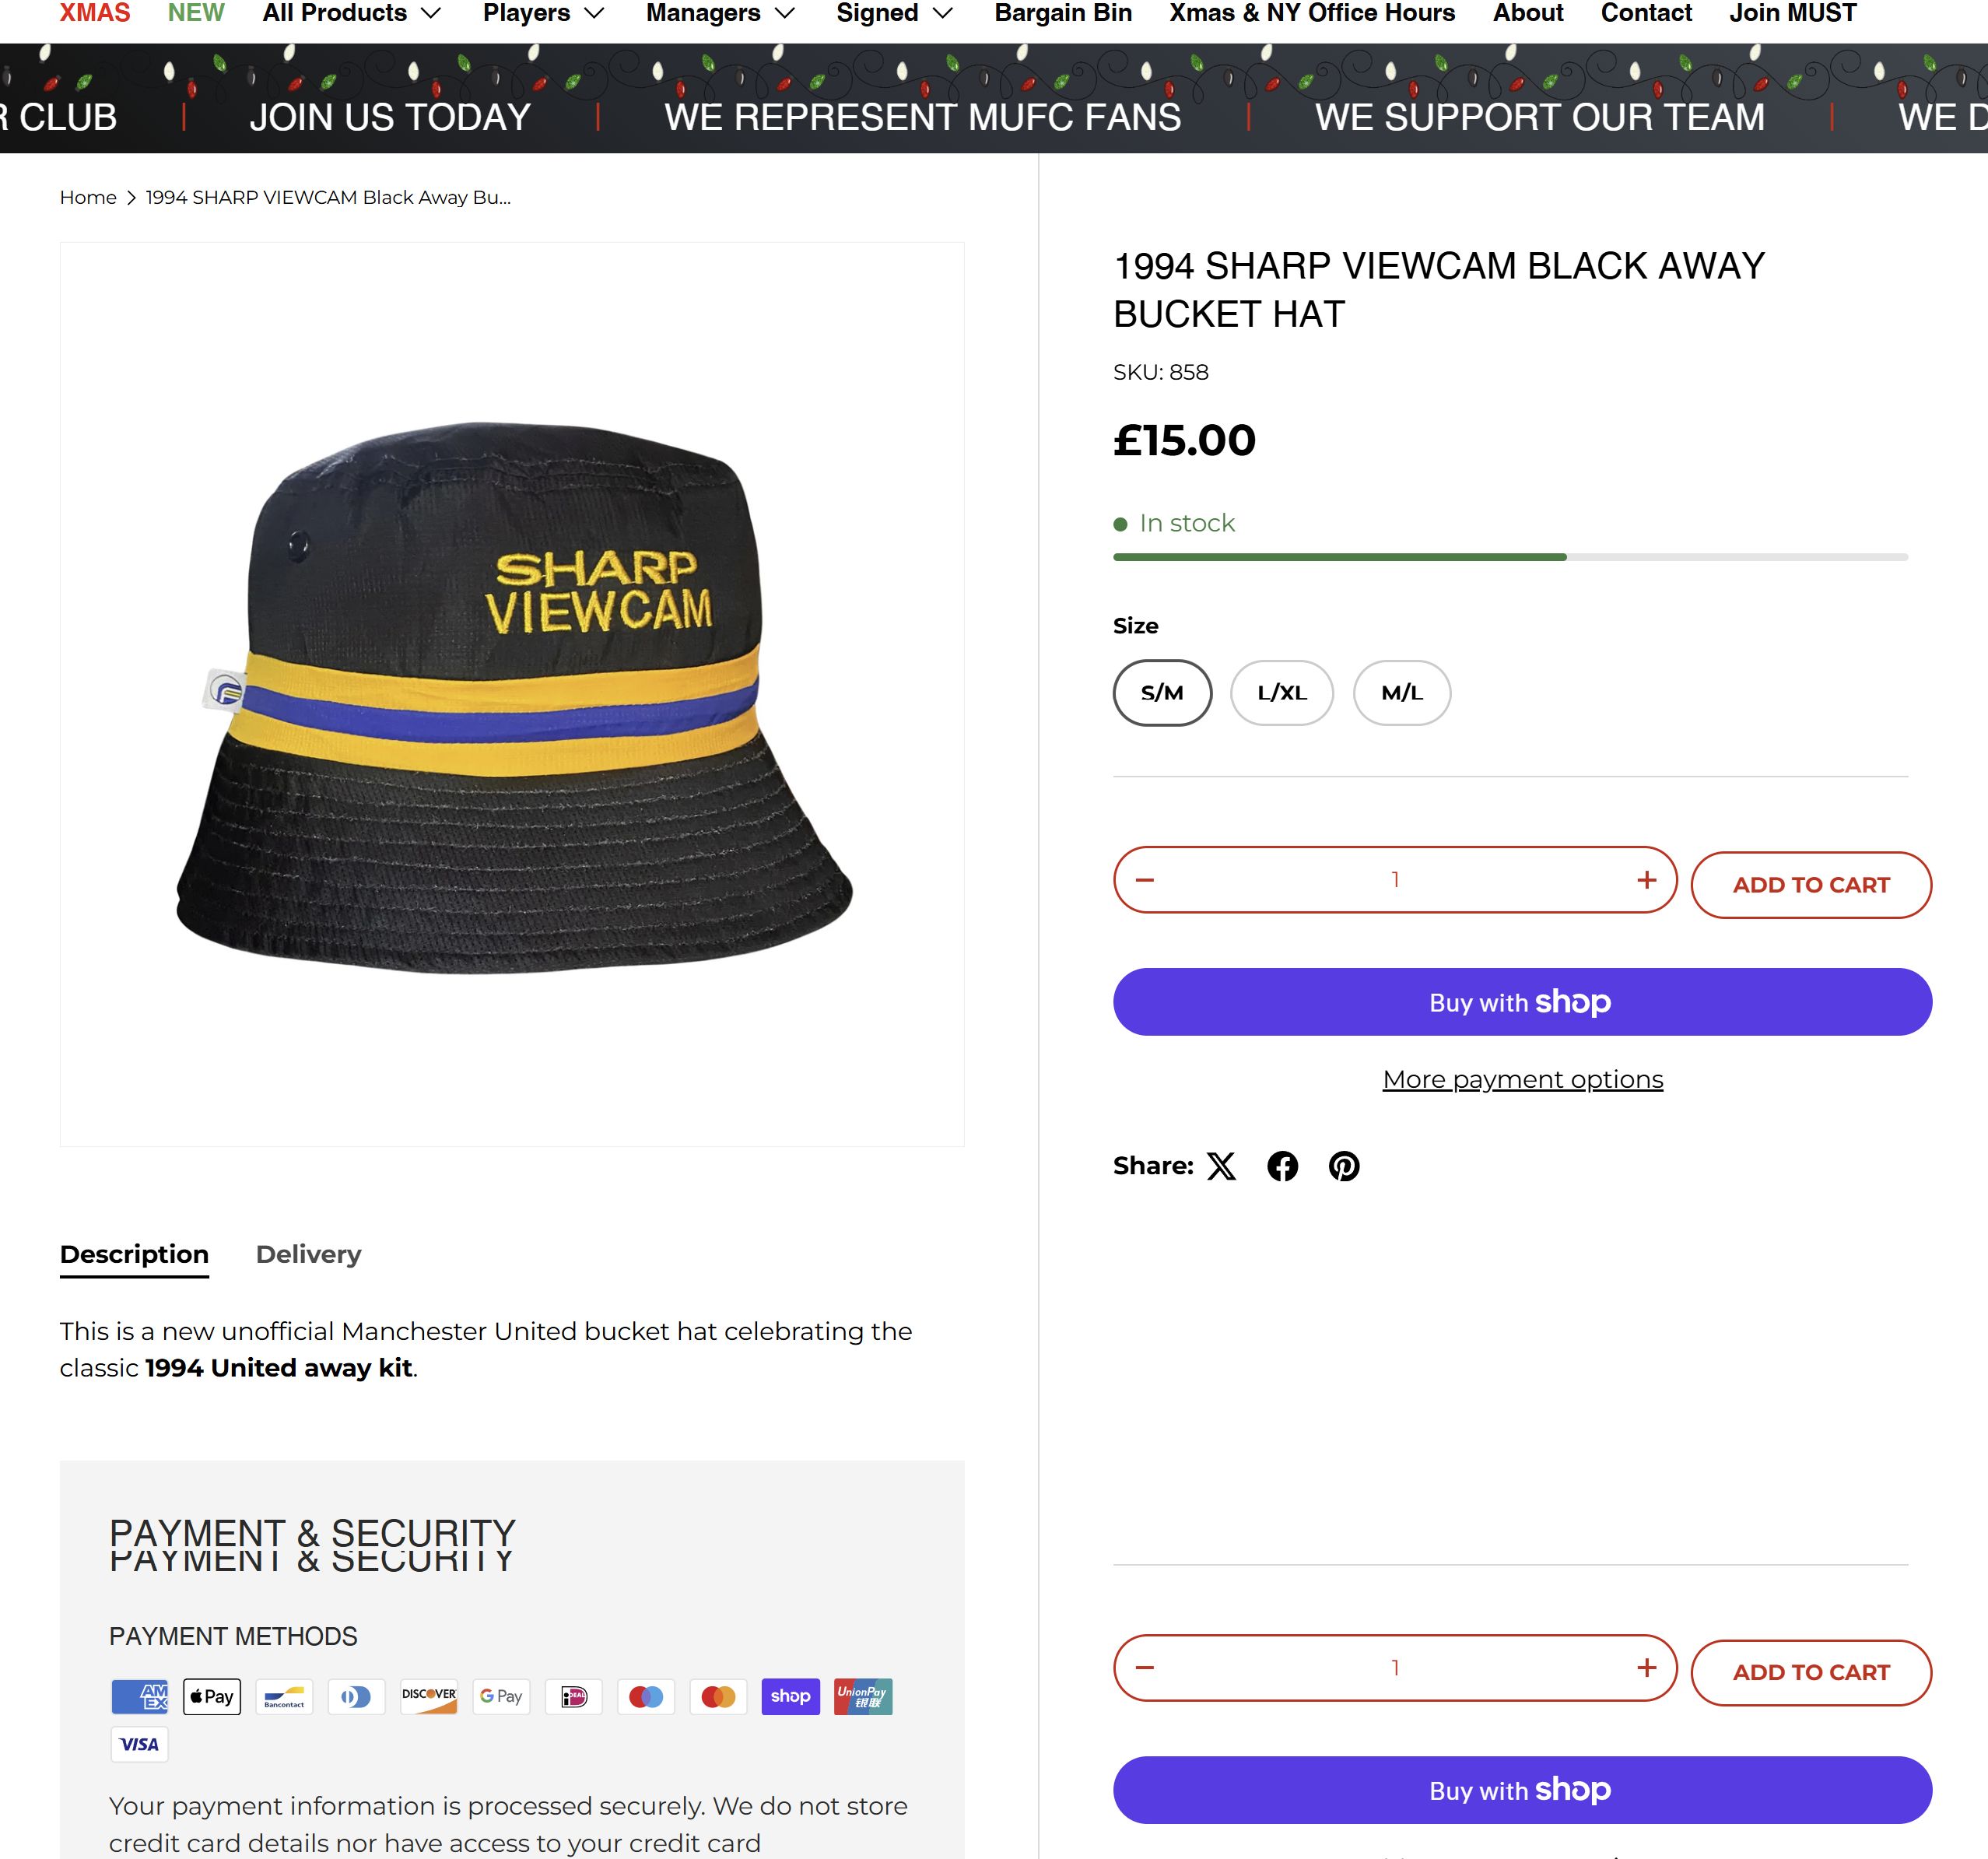Click the Shop Pay payment method icon
The width and height of the screenshot is (1988, 1859).
click(x=790, y=1696)
